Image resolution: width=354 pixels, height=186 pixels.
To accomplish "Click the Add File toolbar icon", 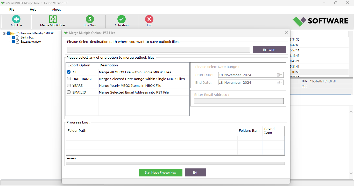I will [16, 19].
